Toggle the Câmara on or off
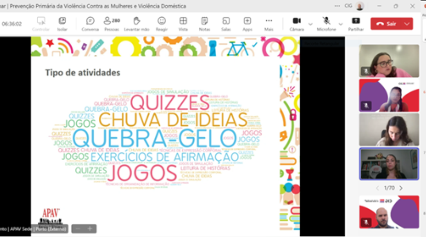426x237 pixels. pyautogui.click(x=297, y=23)
